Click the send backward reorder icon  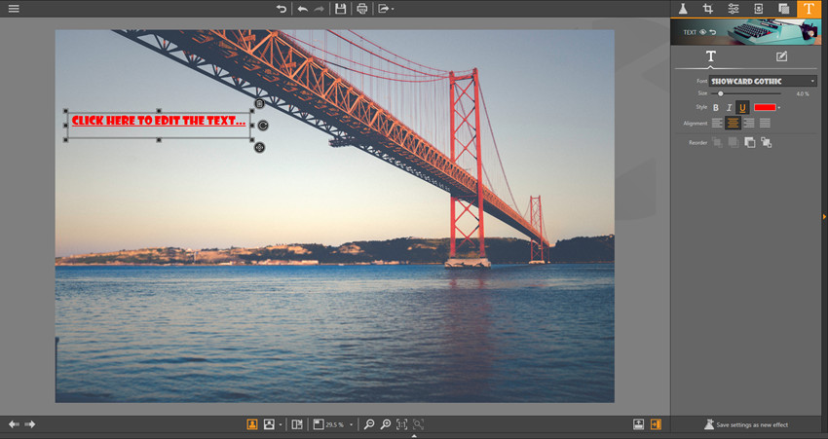click(x=749, y=142)
